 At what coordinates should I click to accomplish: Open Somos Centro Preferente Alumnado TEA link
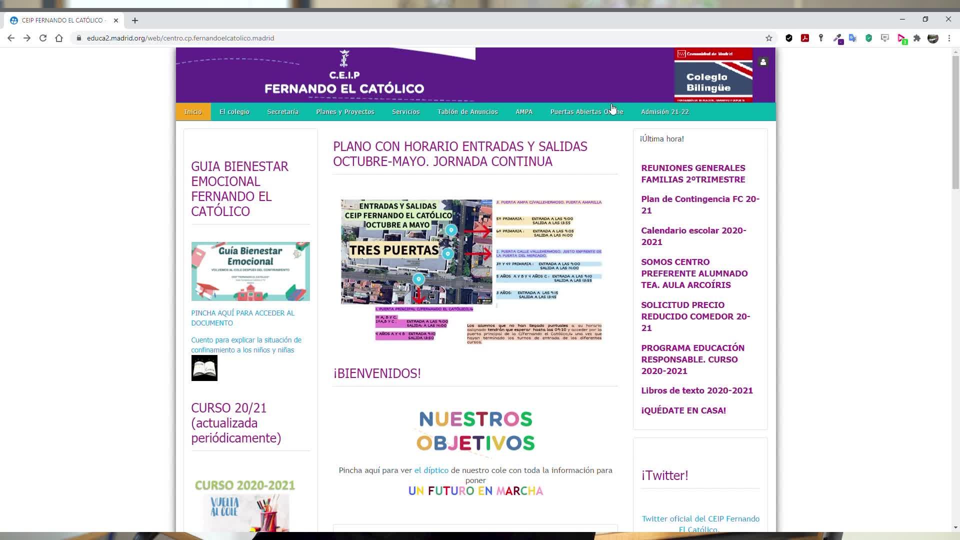(694, 273)
